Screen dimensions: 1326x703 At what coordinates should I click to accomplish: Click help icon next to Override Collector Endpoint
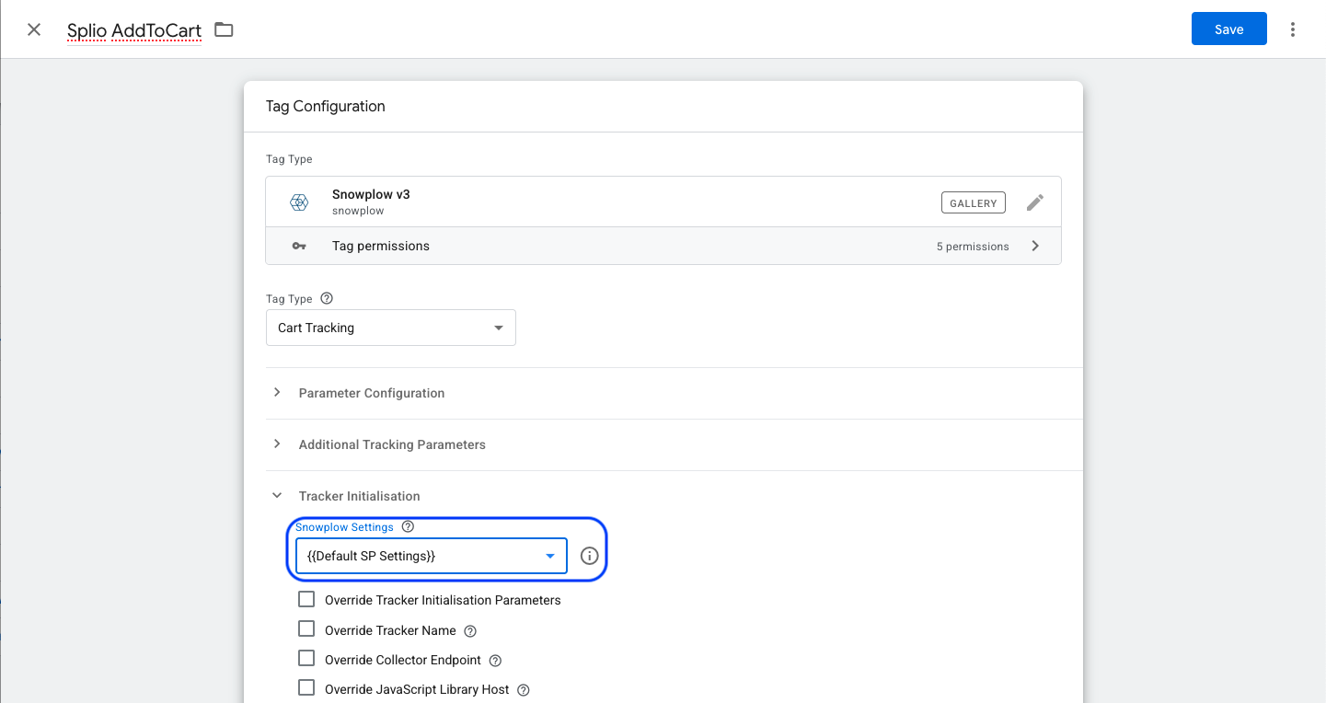pos(495,661)
